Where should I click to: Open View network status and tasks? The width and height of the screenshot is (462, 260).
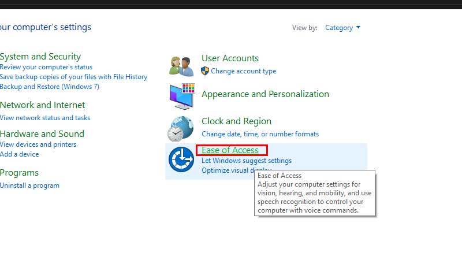point(45,118)
